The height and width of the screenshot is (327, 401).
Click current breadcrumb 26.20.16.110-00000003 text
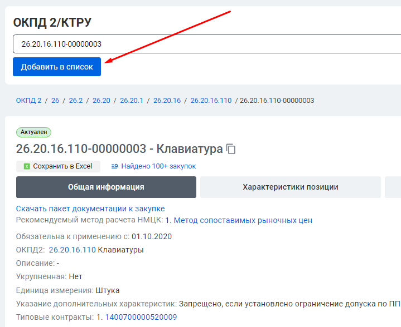(x=277, y=101)
